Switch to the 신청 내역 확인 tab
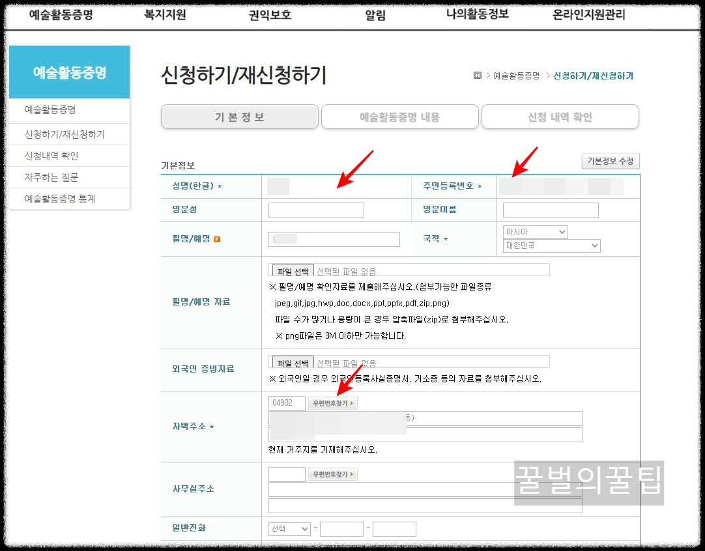 point(560,117)
